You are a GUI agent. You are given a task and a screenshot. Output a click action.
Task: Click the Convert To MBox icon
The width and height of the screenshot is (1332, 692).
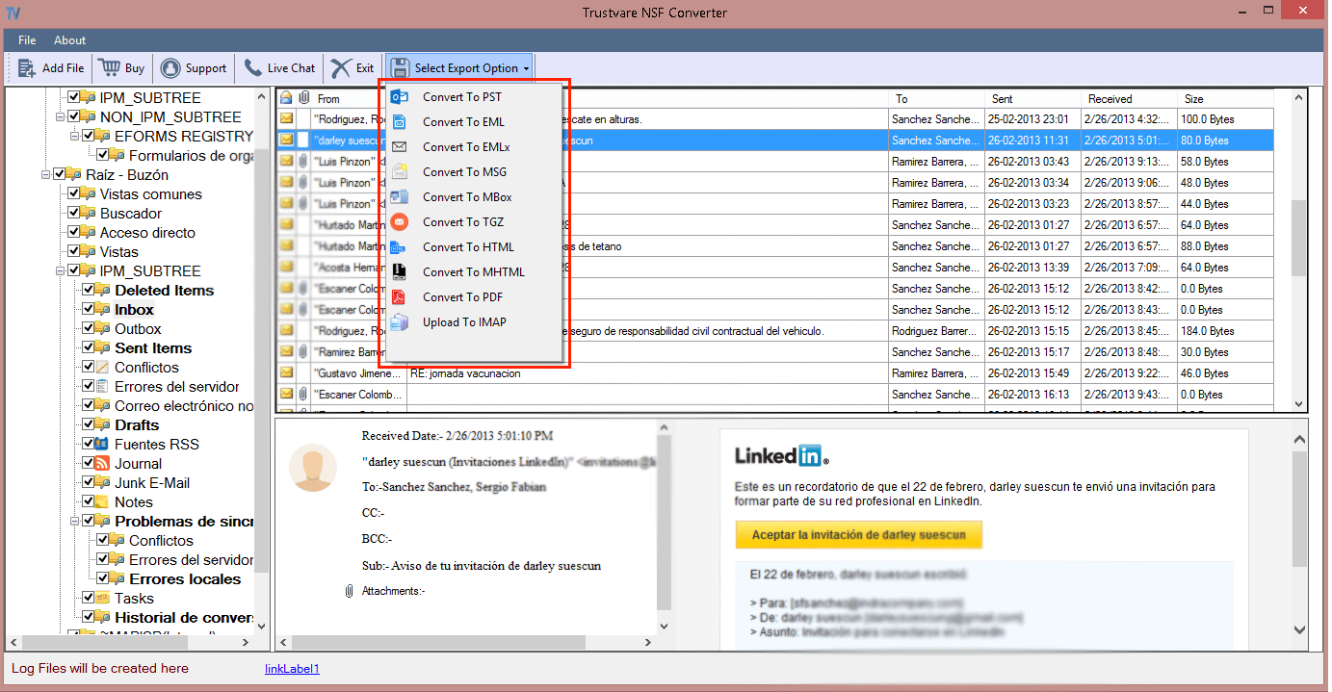click(x=400, y=196)
